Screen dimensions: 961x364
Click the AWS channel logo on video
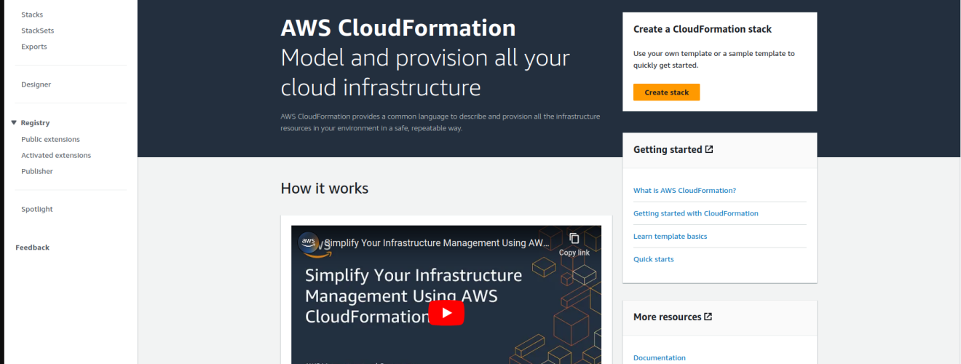(309, 244)
